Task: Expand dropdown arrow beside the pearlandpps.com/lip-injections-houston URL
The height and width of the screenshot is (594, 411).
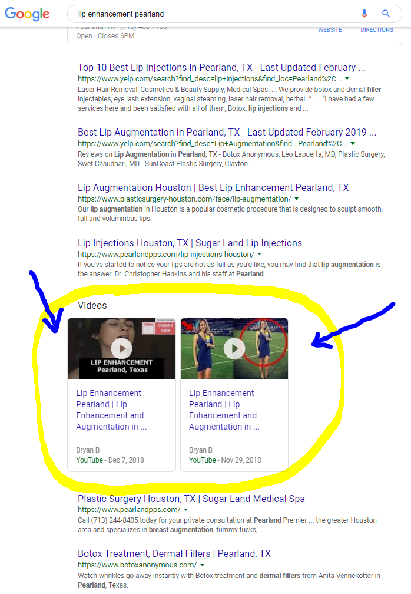Action: pos(259,254)
